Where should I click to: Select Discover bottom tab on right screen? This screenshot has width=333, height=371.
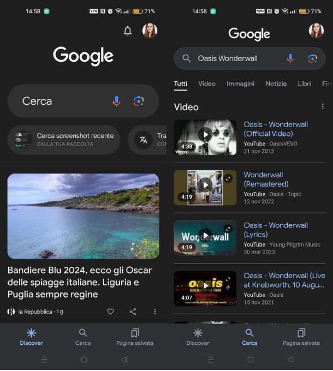[x=198, y=337]
